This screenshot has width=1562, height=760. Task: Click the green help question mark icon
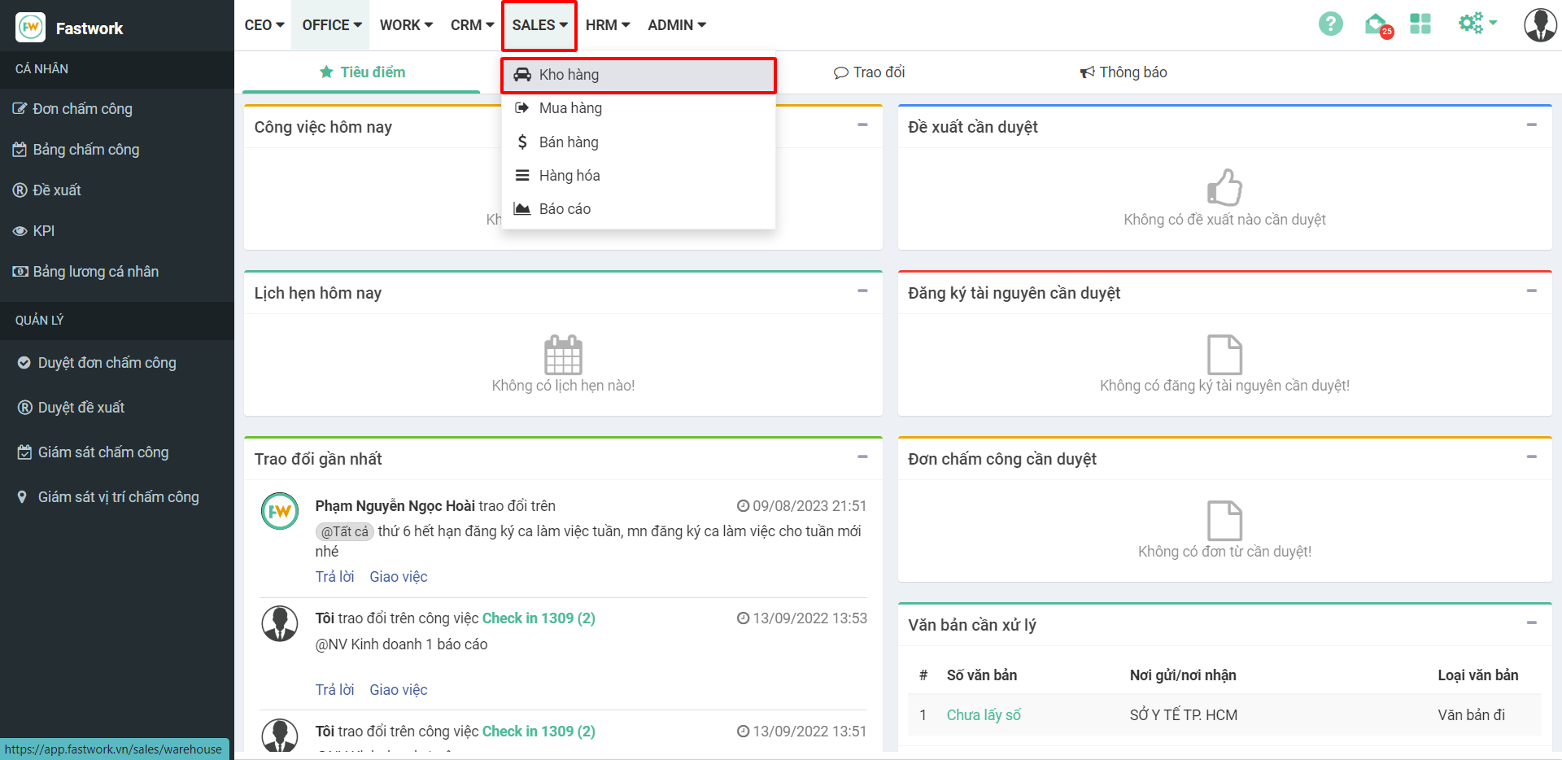[x=1330, y=24]
